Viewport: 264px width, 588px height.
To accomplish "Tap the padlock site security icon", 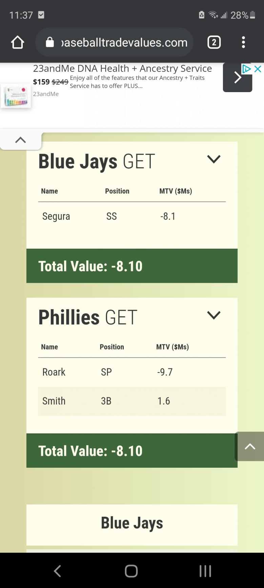I will (50, 42).
